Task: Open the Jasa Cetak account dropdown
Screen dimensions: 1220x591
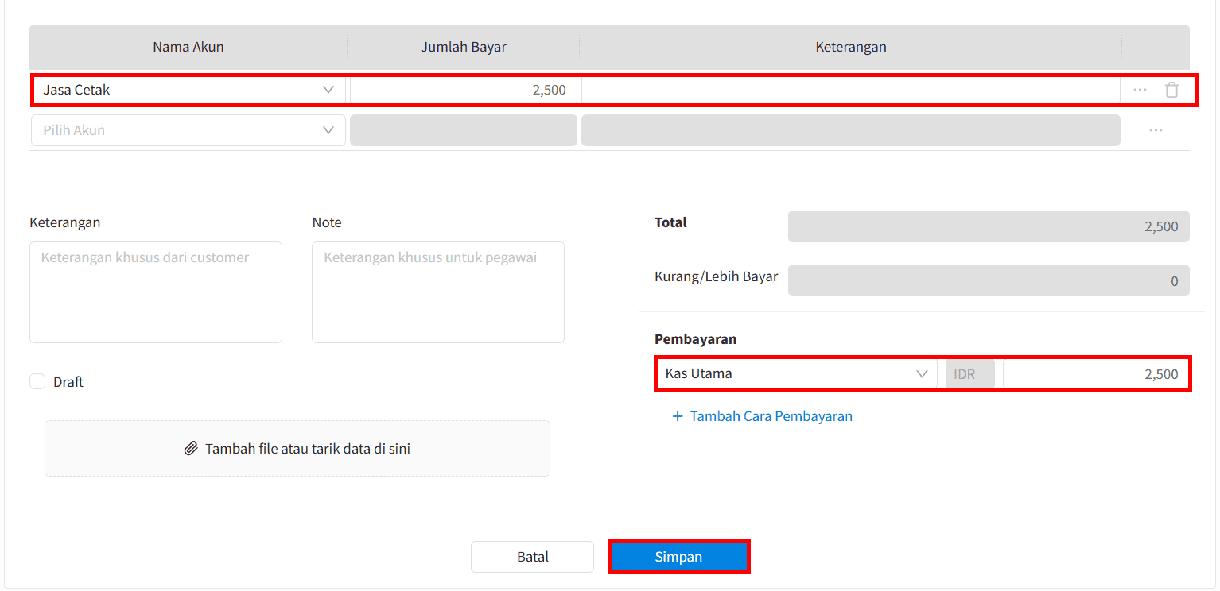Action: [188, 90]
